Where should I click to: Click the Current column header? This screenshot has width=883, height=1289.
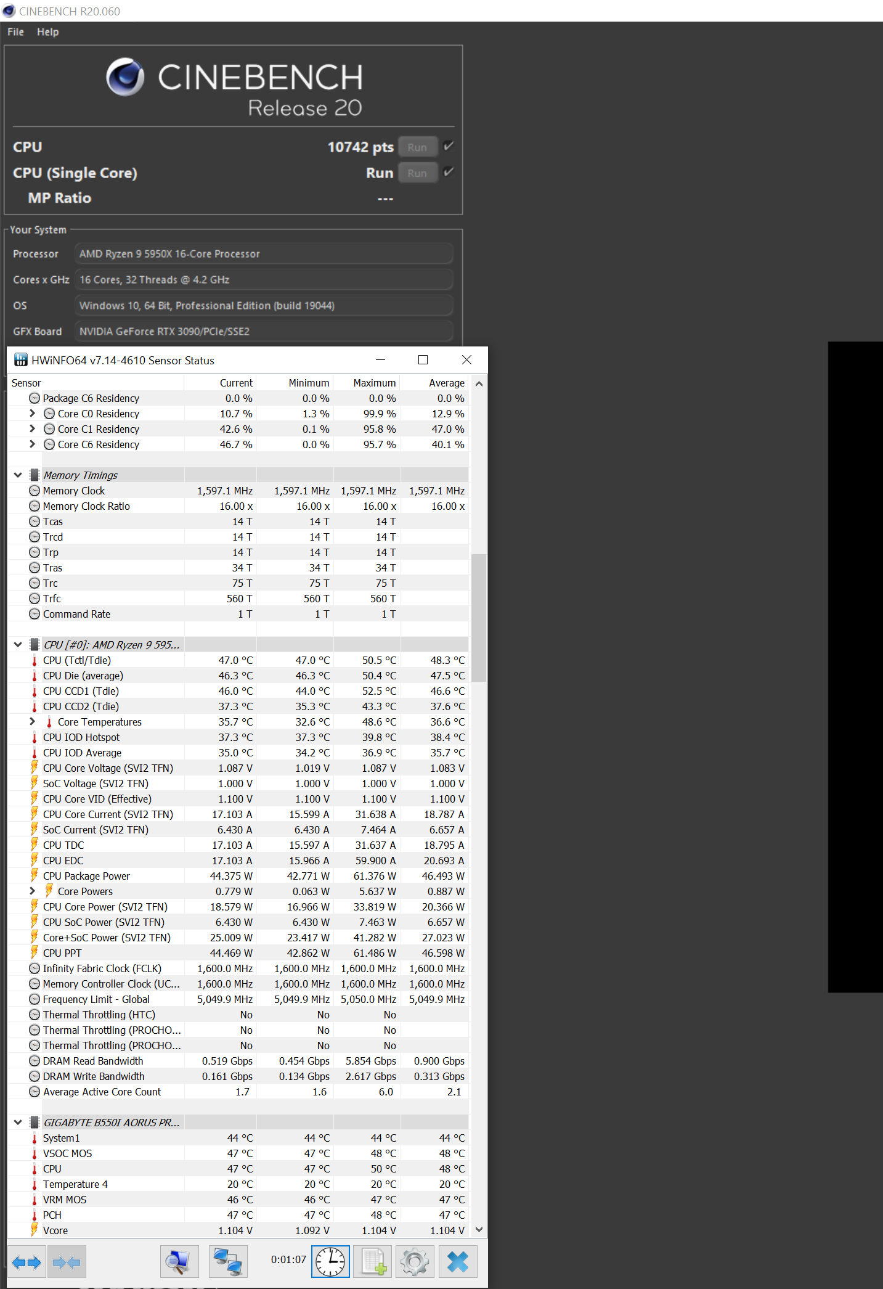coord(220,383)
